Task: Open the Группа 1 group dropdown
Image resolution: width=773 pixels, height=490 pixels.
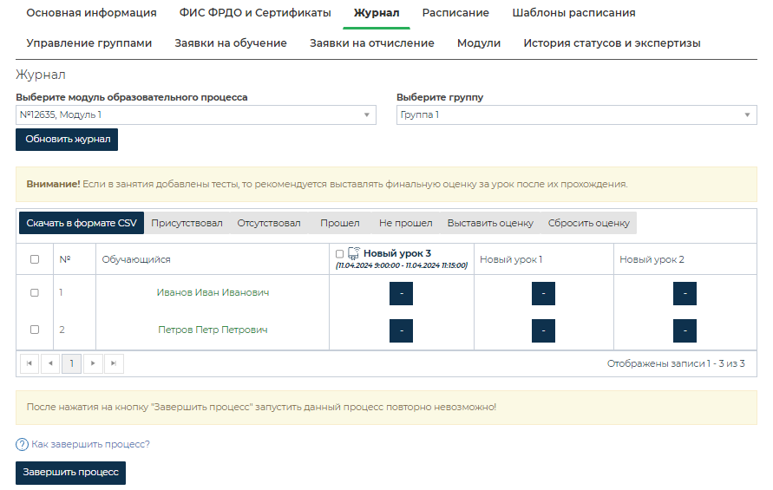Action: tap(576, 114)
